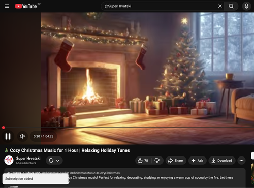Image resolution: width=254 pixels, height=188 pixels.
Task: Seek using the red progress bar scrubber
Action: (x=3, y=128)
